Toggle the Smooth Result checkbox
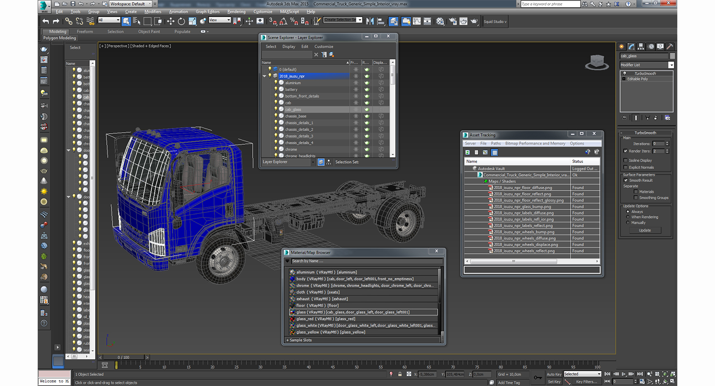This screenshot has width=715, height=386. tap(626, 180)
